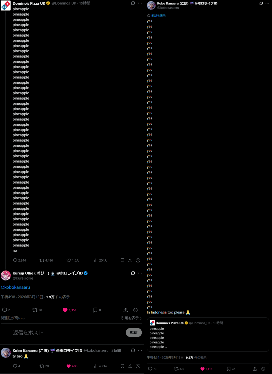
Task: Click the 返信 reply button
Action: pos(134,332)
